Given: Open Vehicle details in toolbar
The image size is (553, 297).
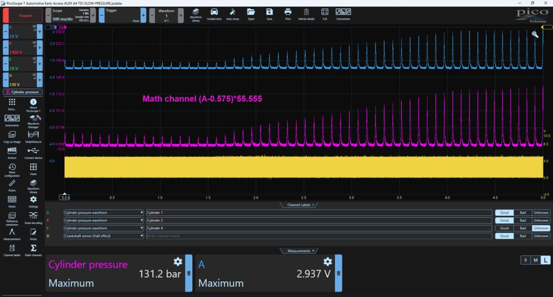Looking at the screenshot, I should point(306,15).
